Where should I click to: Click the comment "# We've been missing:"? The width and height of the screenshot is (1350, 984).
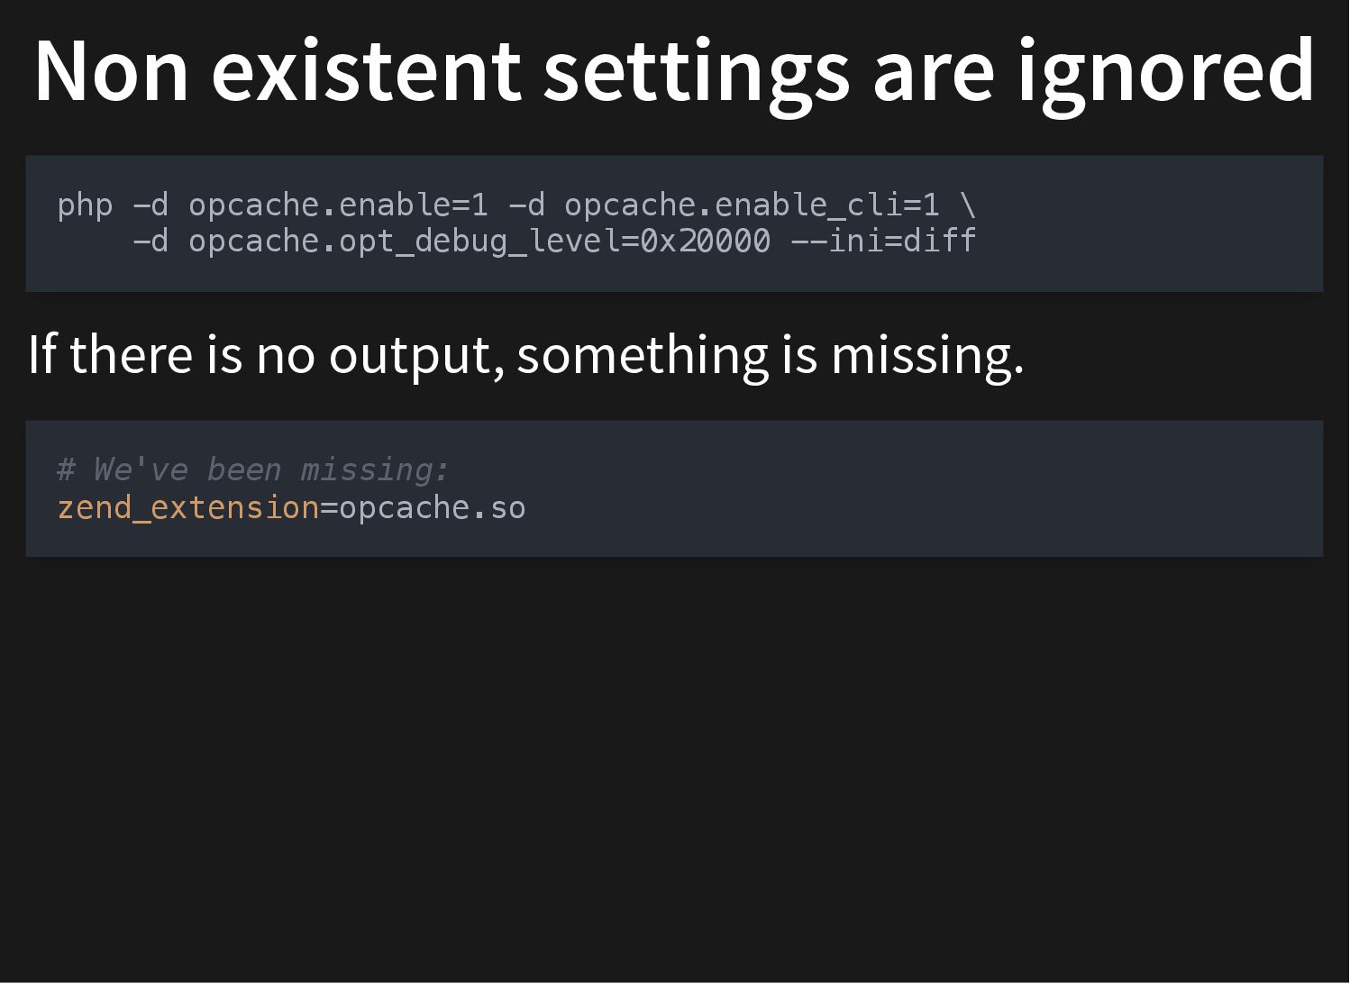click(x=253, y=469)
